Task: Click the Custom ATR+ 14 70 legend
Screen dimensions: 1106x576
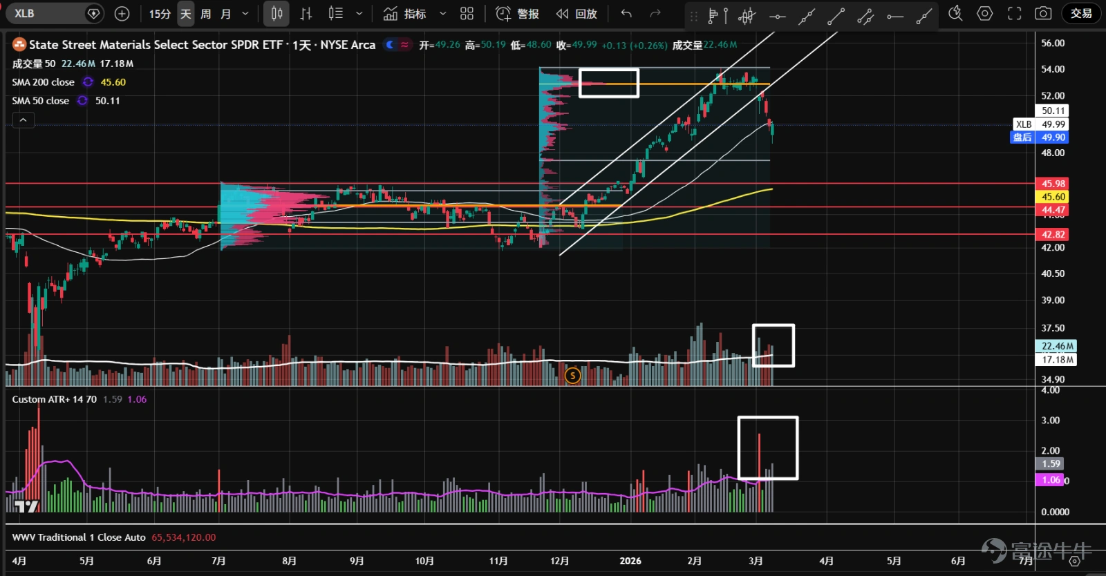Action: click(54, 399)
